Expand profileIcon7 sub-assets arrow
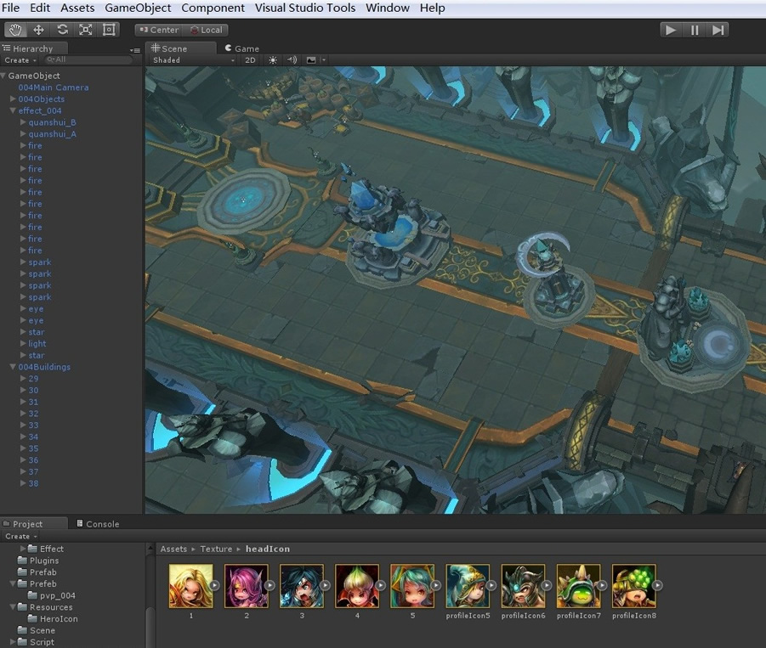 603,585
